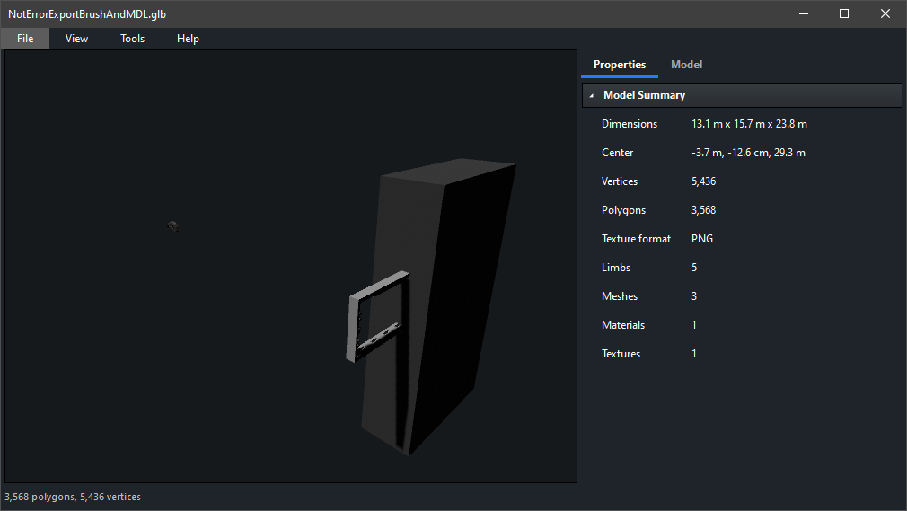
Task: Click the Dimensions value 13.1 m x 15.7 m x 23.8 m
Action: (749, 124)
